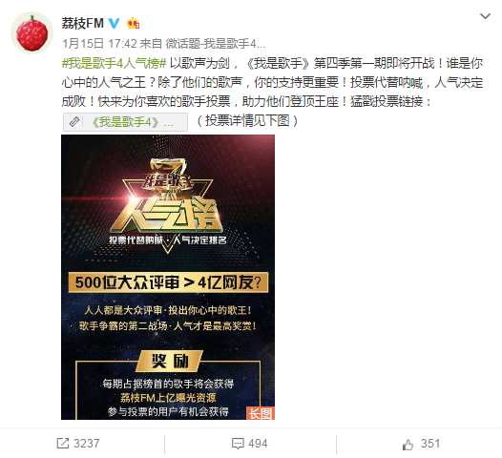This screenshot has width=502, height=458.
Task: Open the 1月15日 17:42 timestamp
Action: click(99, 44)
